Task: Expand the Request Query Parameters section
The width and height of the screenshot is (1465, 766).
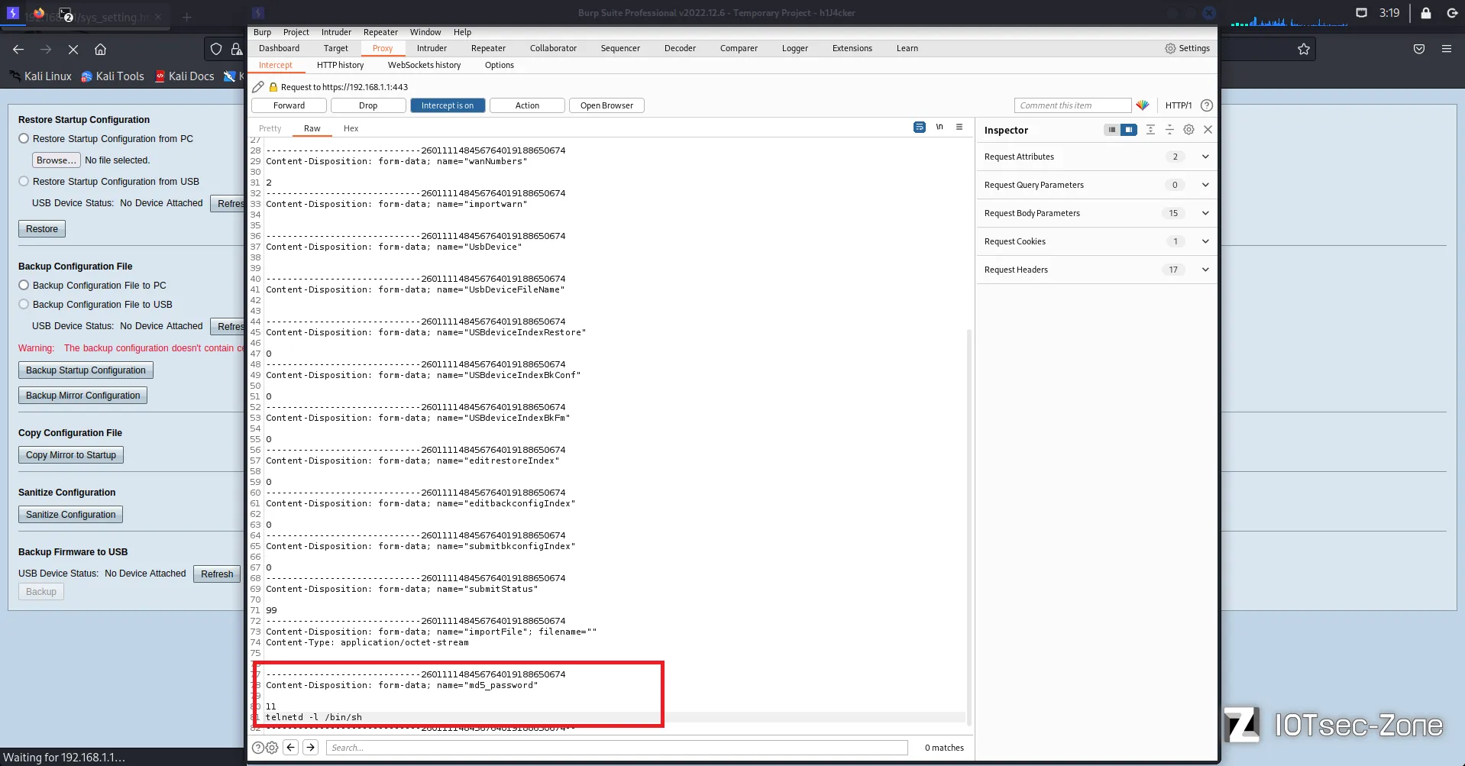Action: coord(1096,185)
